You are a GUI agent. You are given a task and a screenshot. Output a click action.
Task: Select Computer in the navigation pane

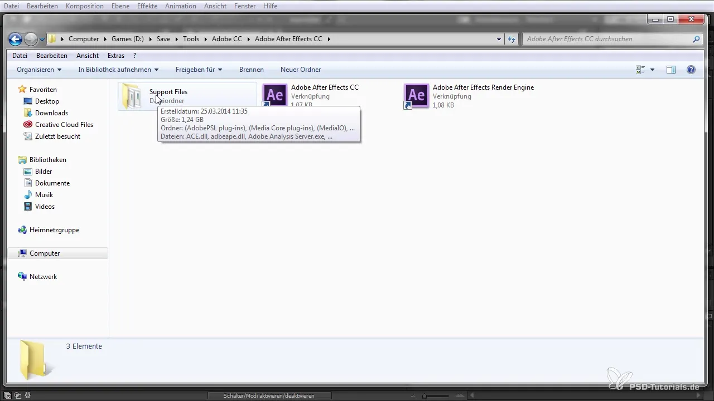pyautogui.click(x=45, y=253)
